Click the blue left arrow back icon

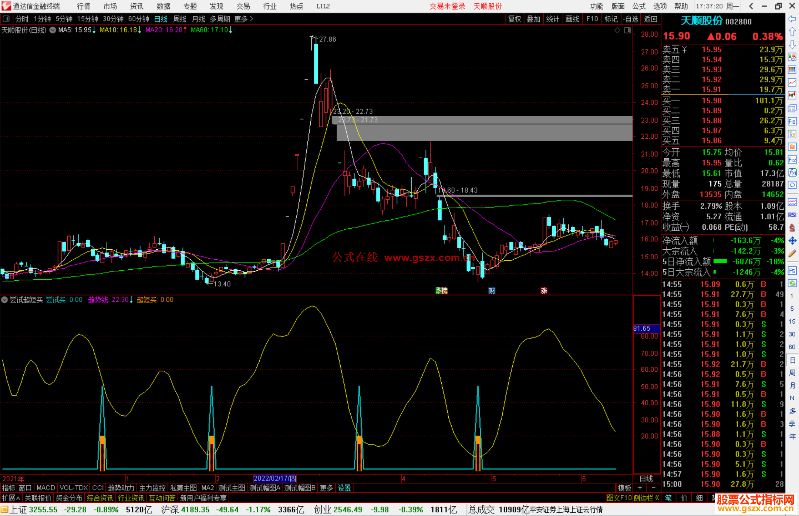792,19
